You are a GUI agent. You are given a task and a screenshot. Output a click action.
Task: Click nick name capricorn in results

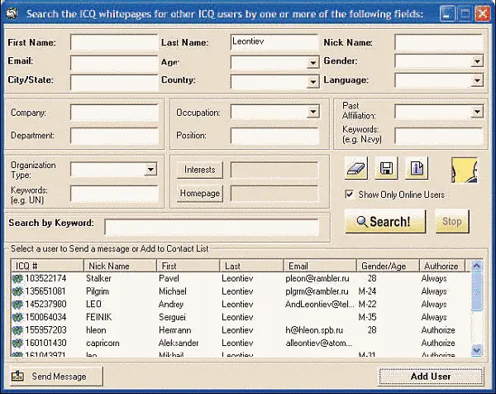coord(103,344)
